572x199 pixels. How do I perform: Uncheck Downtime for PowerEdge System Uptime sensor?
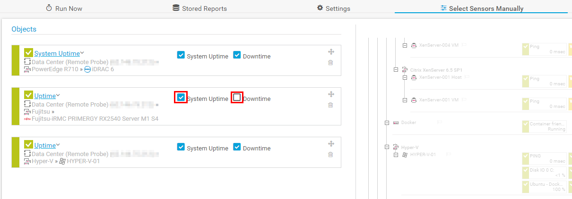(x=237, y=55)
